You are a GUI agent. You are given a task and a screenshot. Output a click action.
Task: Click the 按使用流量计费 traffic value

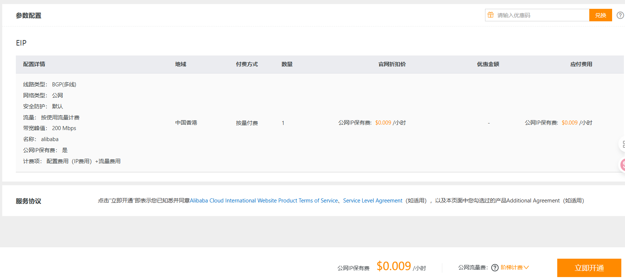click(60, 118)
